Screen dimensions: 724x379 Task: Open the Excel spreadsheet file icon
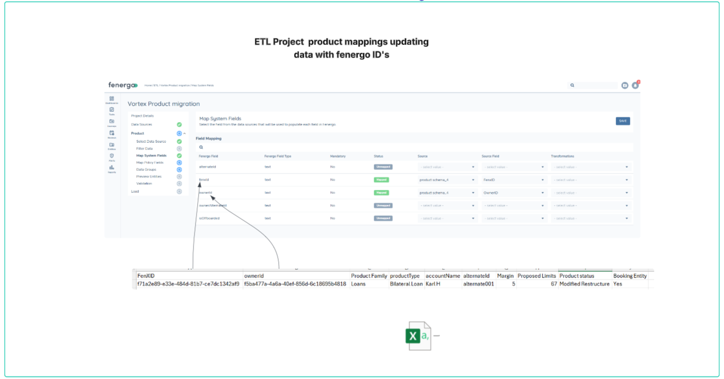420,335
